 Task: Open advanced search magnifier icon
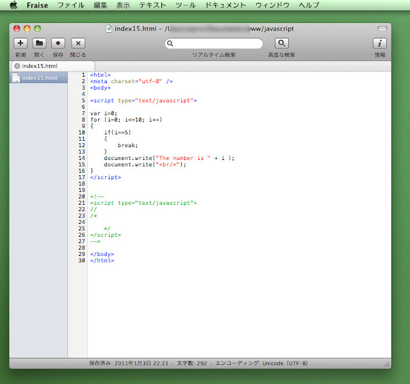(x=282, y=43)
